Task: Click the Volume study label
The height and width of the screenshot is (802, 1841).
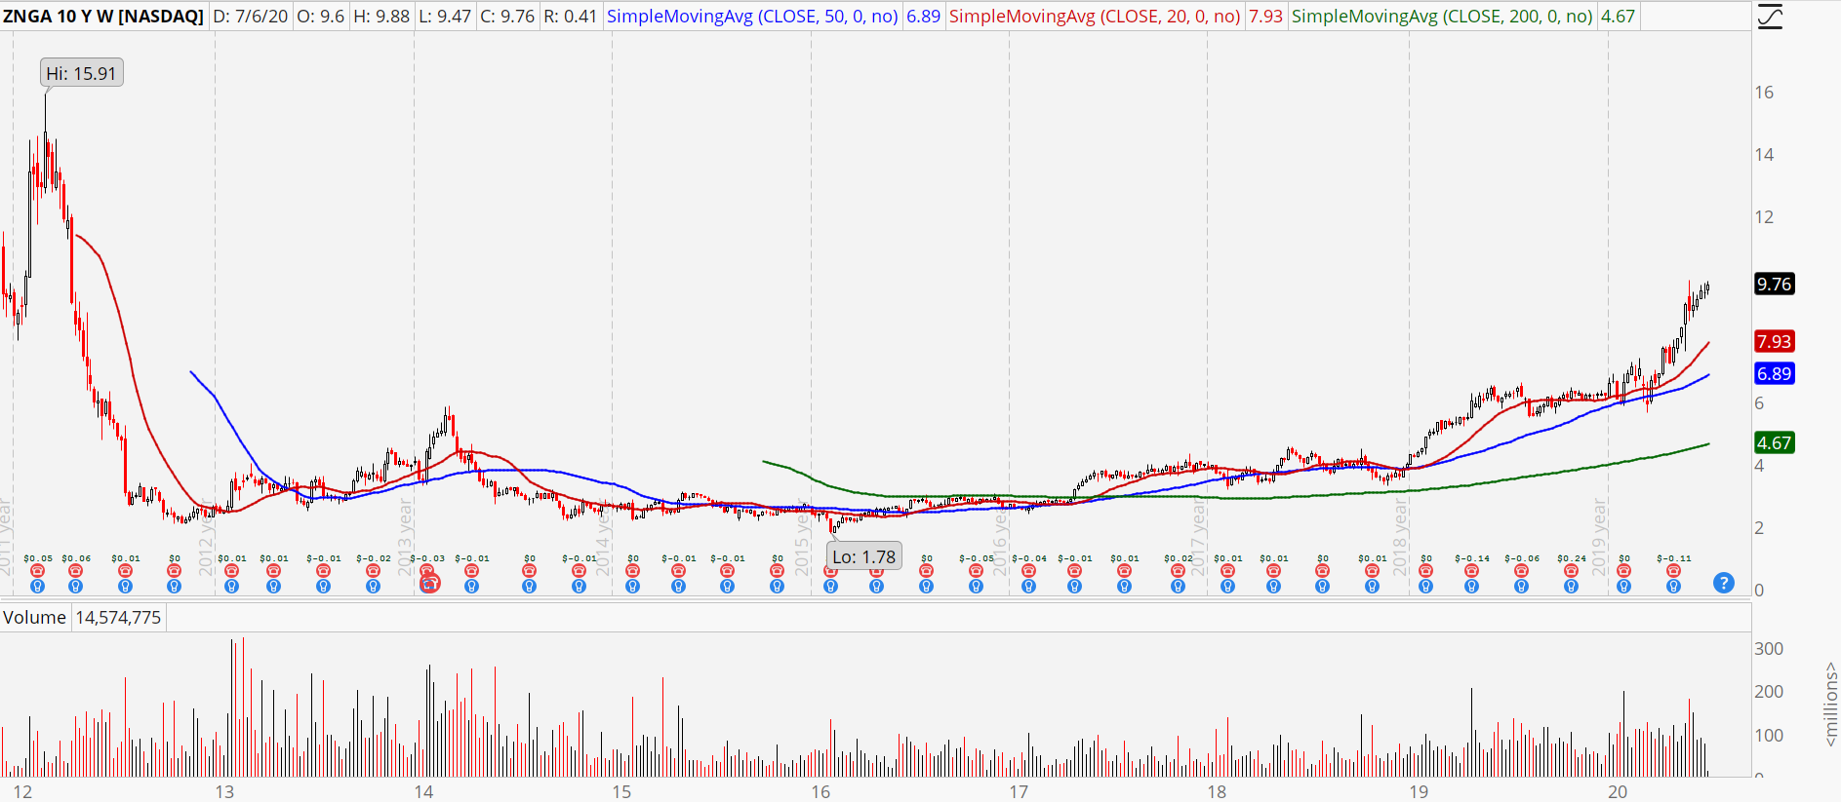Action: click(34, 617)
